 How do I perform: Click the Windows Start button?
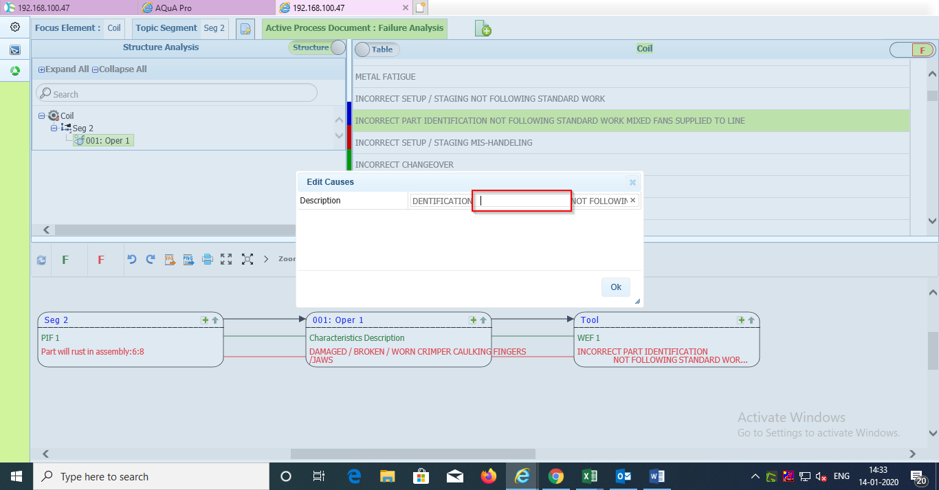(16, 476)
